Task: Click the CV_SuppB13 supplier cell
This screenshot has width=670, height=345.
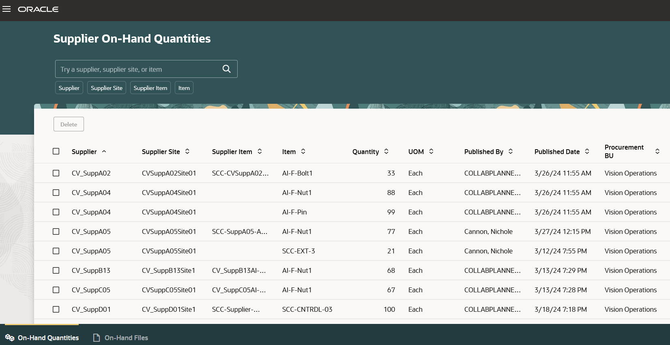Action: tap(91, 270)
